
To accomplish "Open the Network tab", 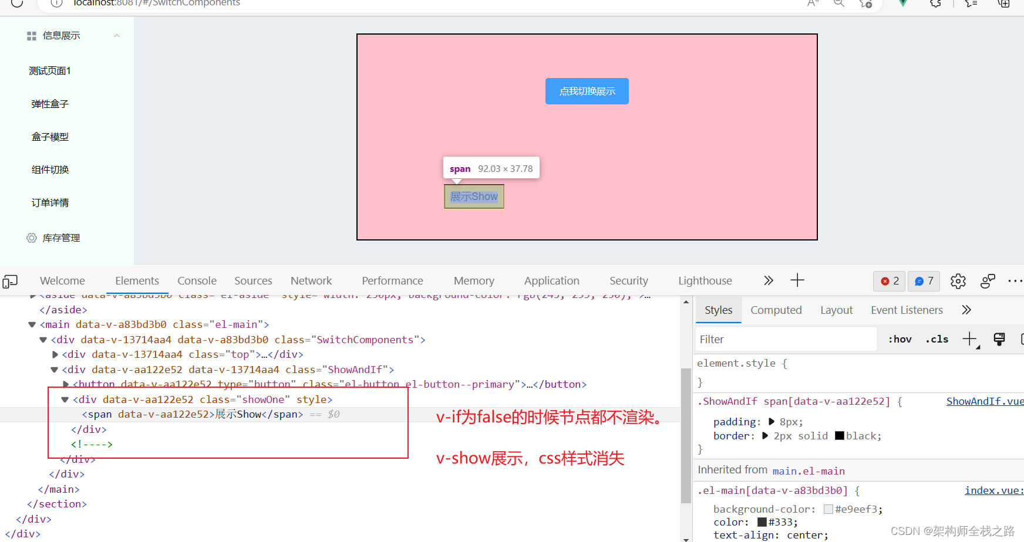I will pyautogui.click(x=311, y=281).
